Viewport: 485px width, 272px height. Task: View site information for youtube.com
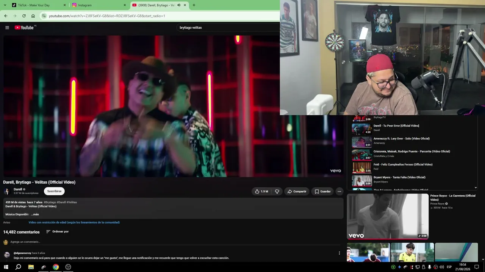click(44, 16)
